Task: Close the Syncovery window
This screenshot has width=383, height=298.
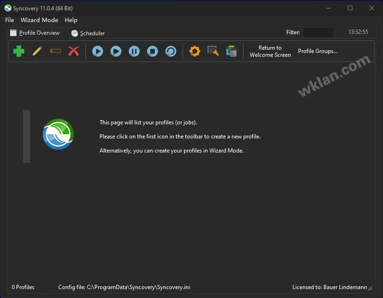Action: tap(372, 8)
